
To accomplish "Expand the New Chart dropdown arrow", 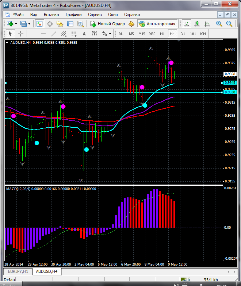I will (x=16, y=24).
